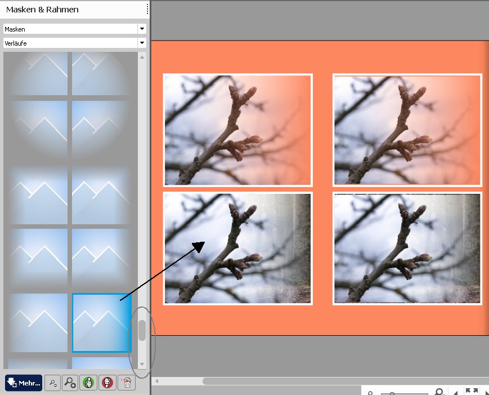Select the third-row right mask thumbnail

tap(102, 195)
